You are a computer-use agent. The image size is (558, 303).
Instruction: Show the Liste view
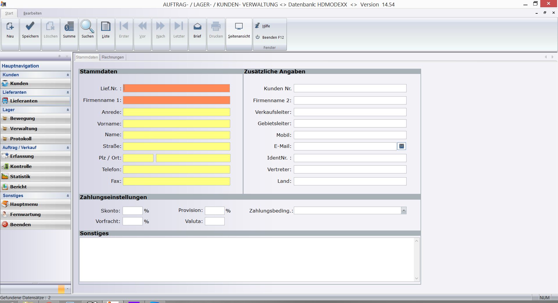click(x=105, y=30)
